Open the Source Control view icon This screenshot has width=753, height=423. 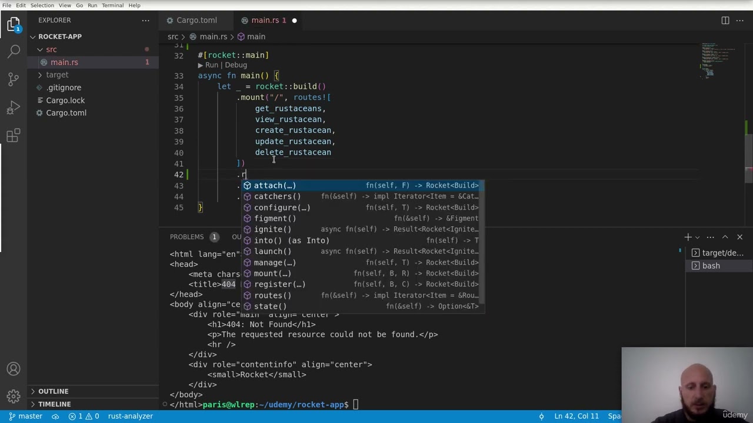(x=14, y=79)
